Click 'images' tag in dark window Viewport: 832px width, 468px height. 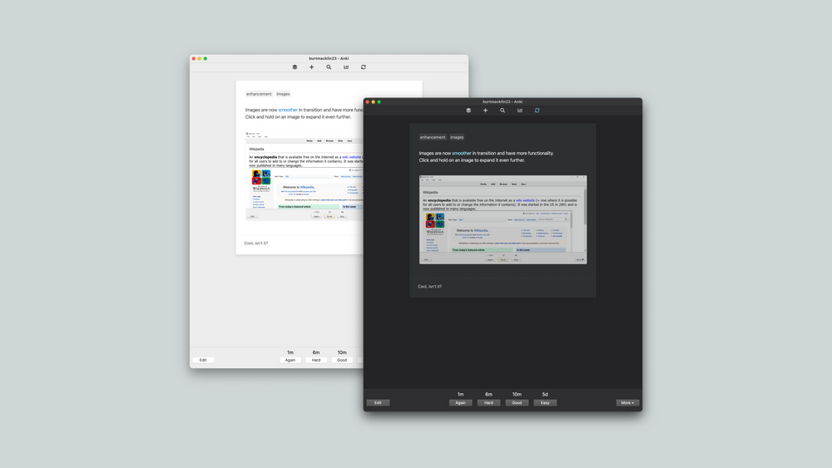(457, 137)
